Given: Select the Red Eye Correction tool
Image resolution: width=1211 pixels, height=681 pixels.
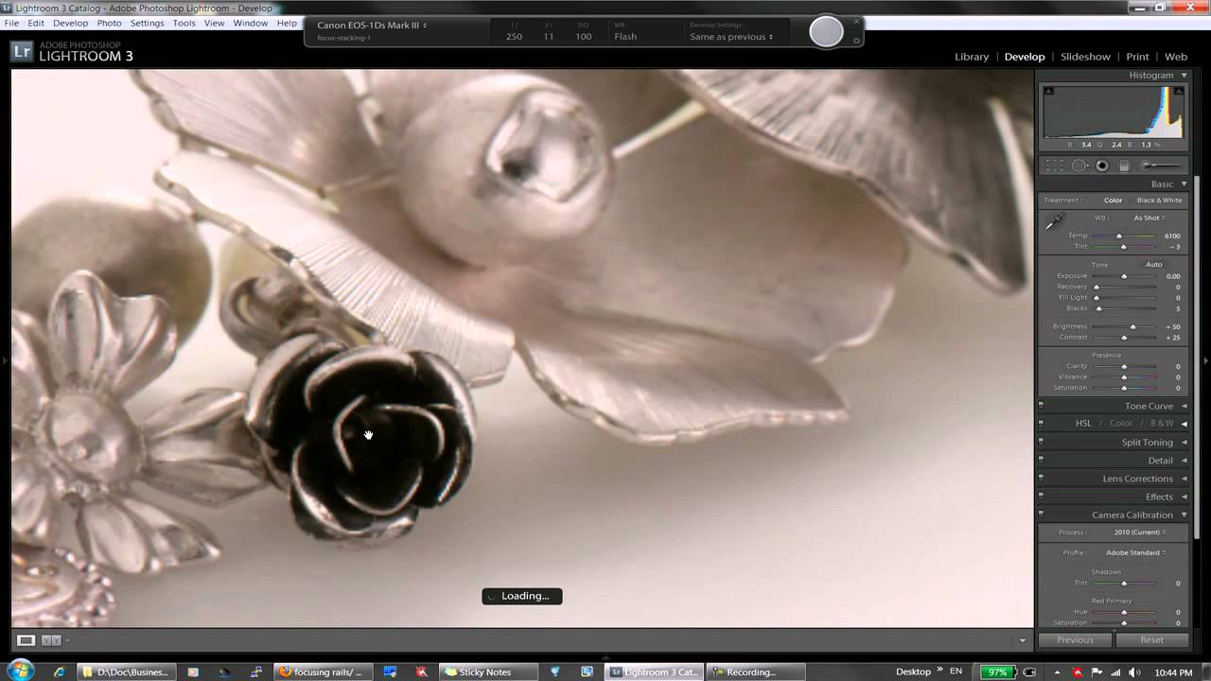Looking at the screenshot, I should [x=1102, y=166].
